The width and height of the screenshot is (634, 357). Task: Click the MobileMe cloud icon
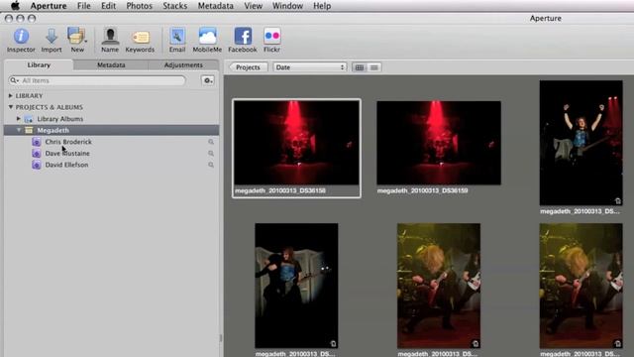(207, 36)
